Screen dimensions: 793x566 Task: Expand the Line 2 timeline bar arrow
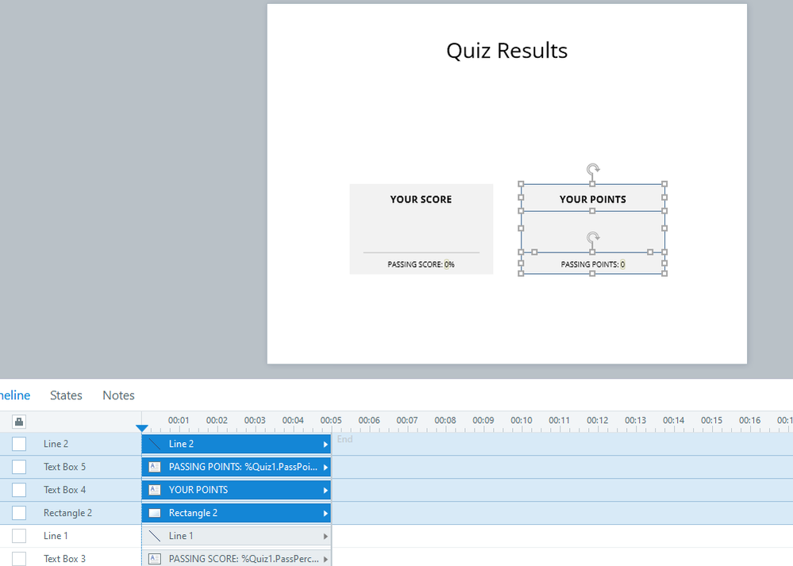325,445
